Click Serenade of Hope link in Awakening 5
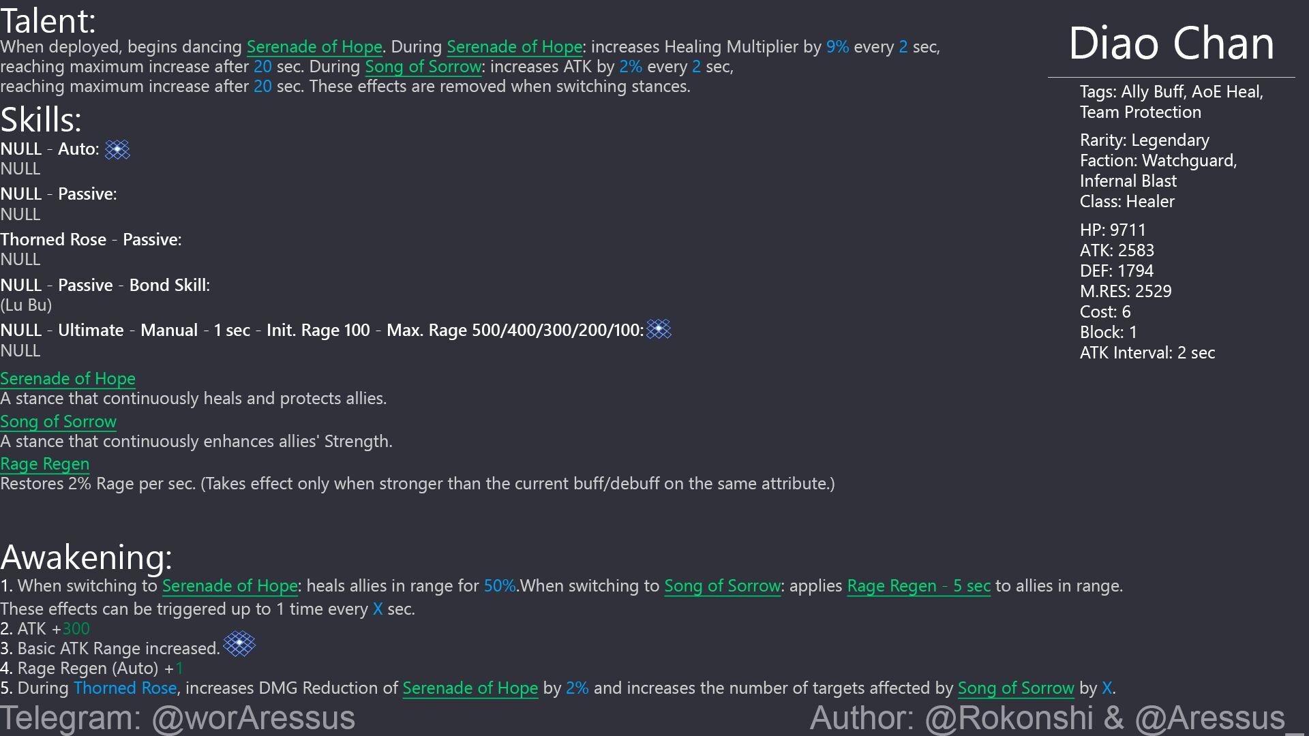Viewport: 1309px width, 736px height. [470, 688]
